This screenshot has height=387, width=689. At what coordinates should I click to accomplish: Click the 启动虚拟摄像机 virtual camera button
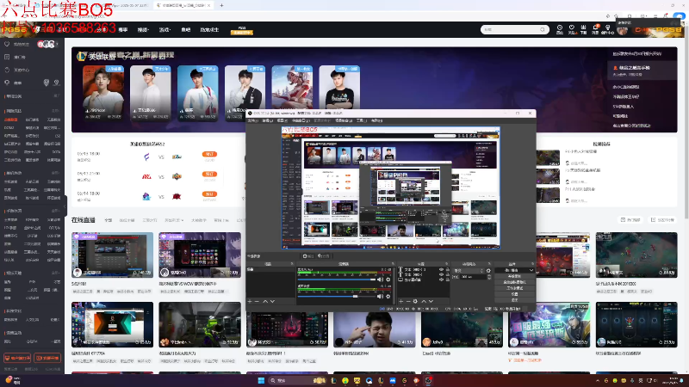(x=514, y=282)
